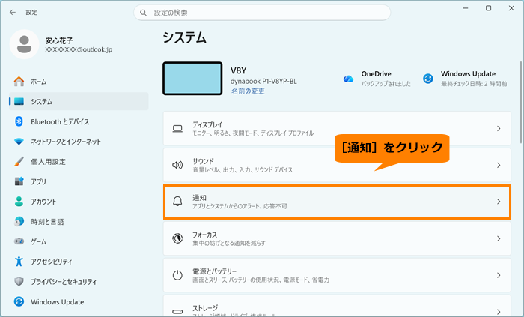Click the network Wi-Fi icon in sidebar

pyautogui.click(x=19, y=142)
